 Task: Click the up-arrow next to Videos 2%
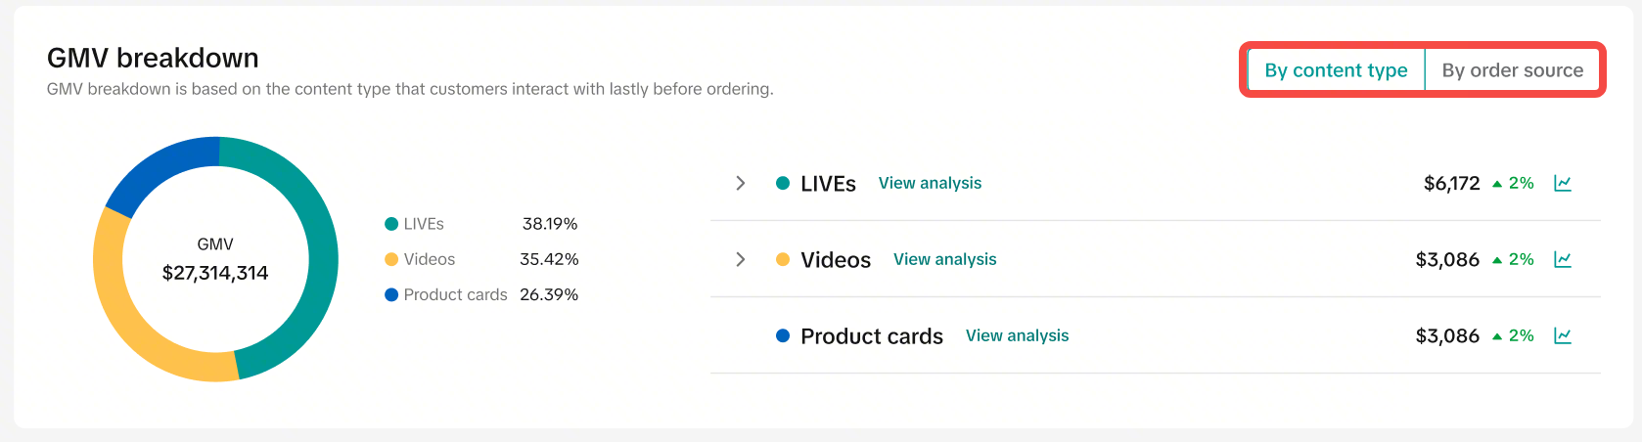coord(1497,260)
